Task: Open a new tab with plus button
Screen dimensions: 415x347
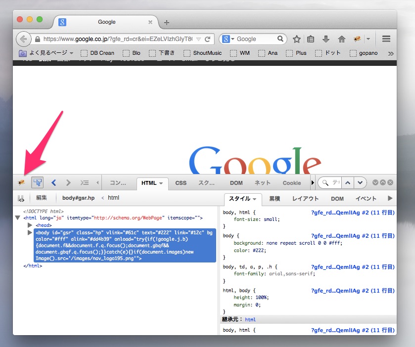Action: coord(167,23)
